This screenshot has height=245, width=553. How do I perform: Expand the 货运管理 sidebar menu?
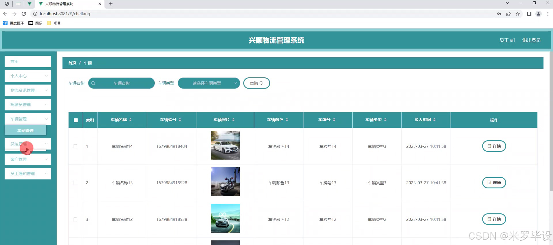(x=28, y=144)
